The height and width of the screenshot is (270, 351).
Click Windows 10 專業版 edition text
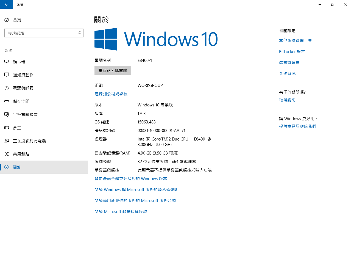155,105
